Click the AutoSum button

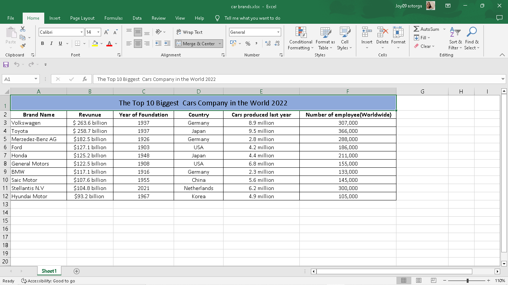coord(427,29)
